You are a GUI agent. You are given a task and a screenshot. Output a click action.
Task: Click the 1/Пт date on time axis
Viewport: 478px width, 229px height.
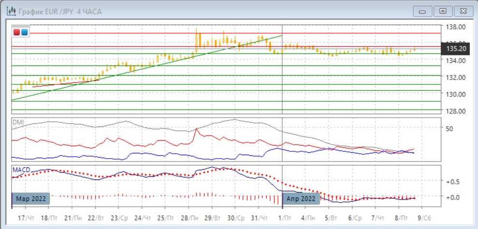pyautogui.click(x=283, y=218)
